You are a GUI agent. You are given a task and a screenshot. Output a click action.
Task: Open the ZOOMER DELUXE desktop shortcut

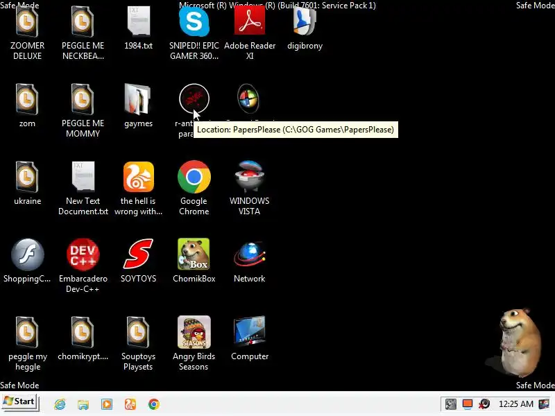click(27, 22)
